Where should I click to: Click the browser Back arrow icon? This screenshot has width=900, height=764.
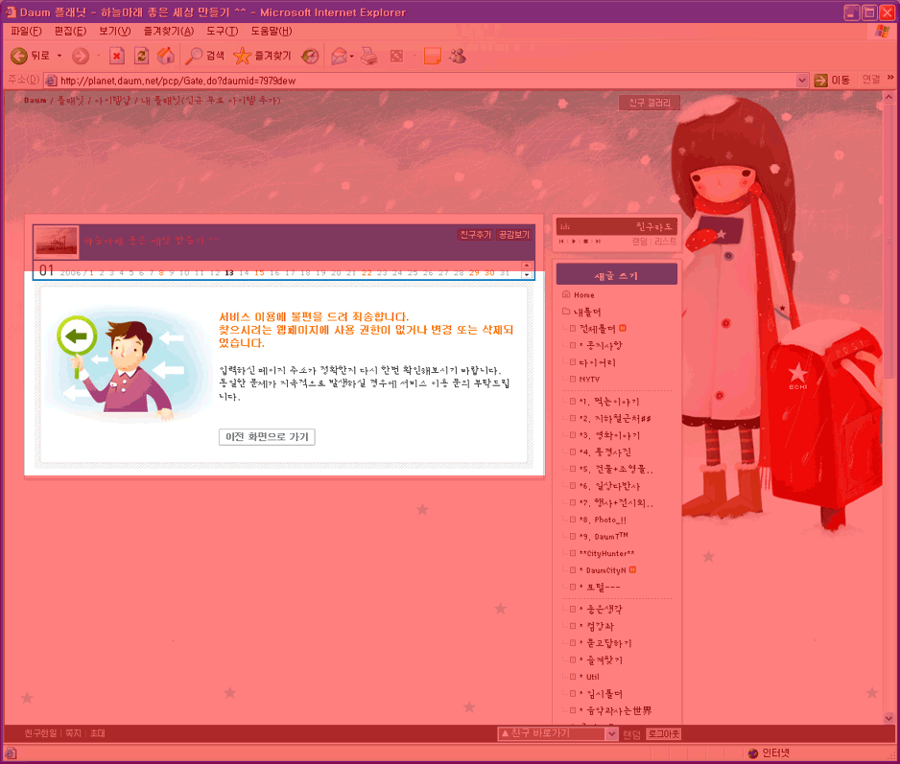[x=19, y=56]
